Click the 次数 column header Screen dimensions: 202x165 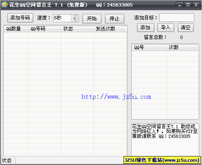coord(182,47)
